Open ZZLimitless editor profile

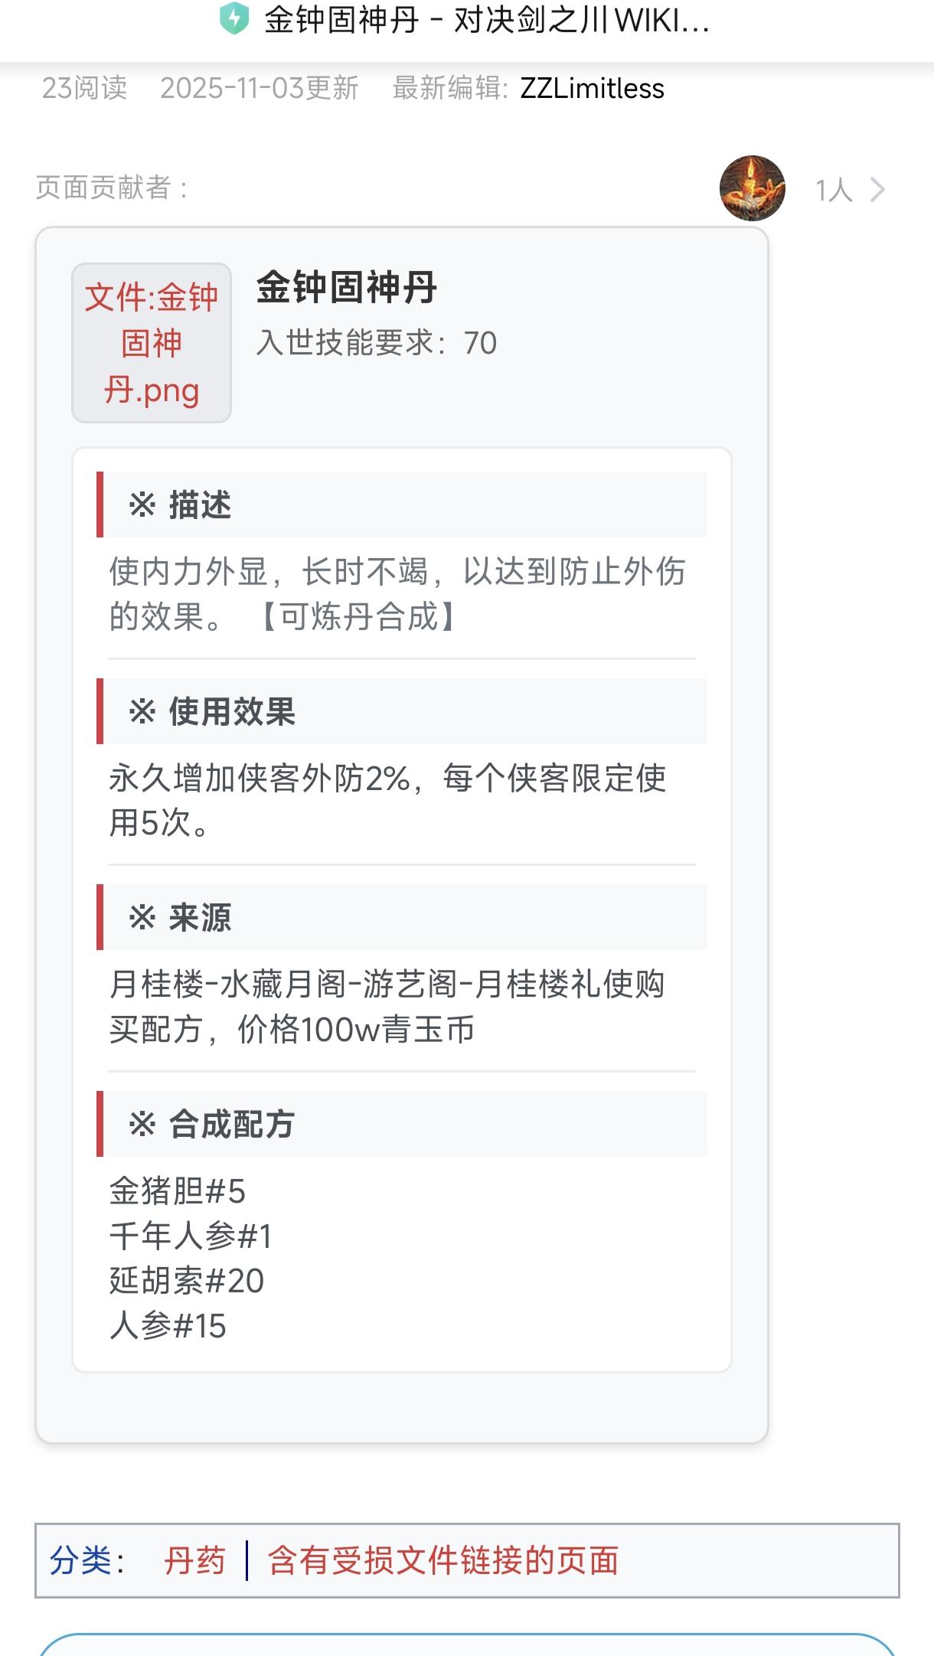pos(592,89)
